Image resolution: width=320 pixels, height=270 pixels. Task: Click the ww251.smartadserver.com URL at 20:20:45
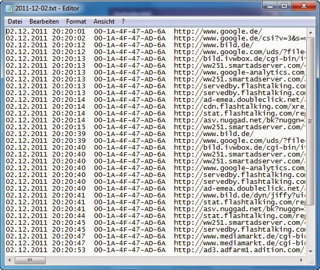(x=240, y=223)
